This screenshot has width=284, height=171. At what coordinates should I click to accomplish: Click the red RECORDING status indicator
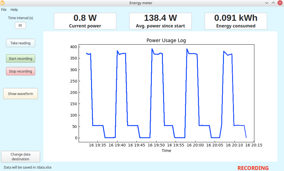point(253,168)
